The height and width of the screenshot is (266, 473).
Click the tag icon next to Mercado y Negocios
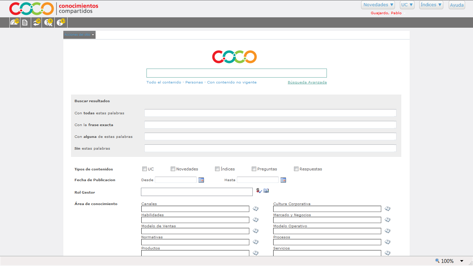387,220
